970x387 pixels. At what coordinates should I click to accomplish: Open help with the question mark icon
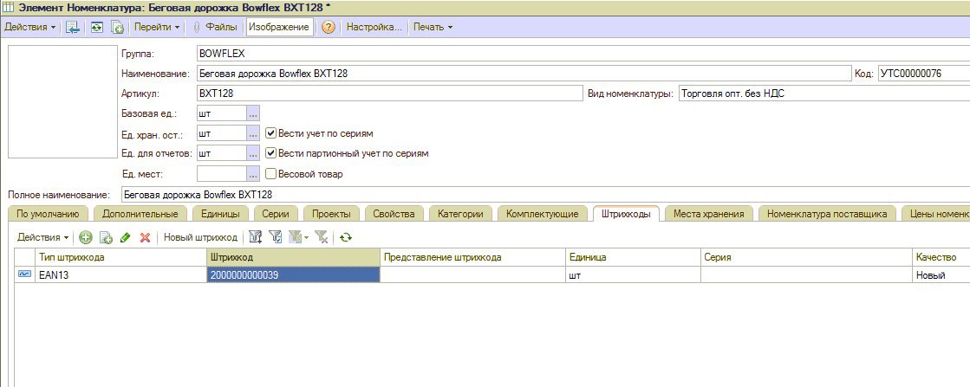[x=328, y=27]
